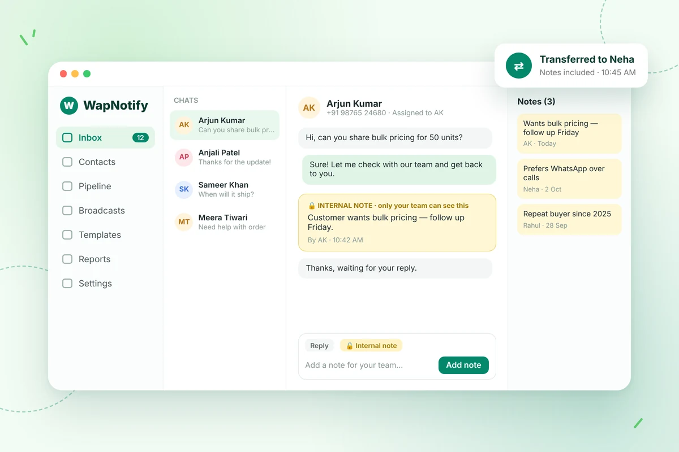Click the Pipeline sidebar icon
The height and width of the screenshot is (452, 679).
point(67,186)
